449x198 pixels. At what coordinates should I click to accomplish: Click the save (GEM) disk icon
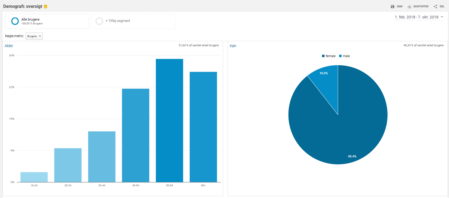392,7
